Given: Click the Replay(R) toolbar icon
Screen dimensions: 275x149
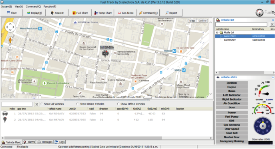Looking at the screenshot, I should click(x=28, y=13).
